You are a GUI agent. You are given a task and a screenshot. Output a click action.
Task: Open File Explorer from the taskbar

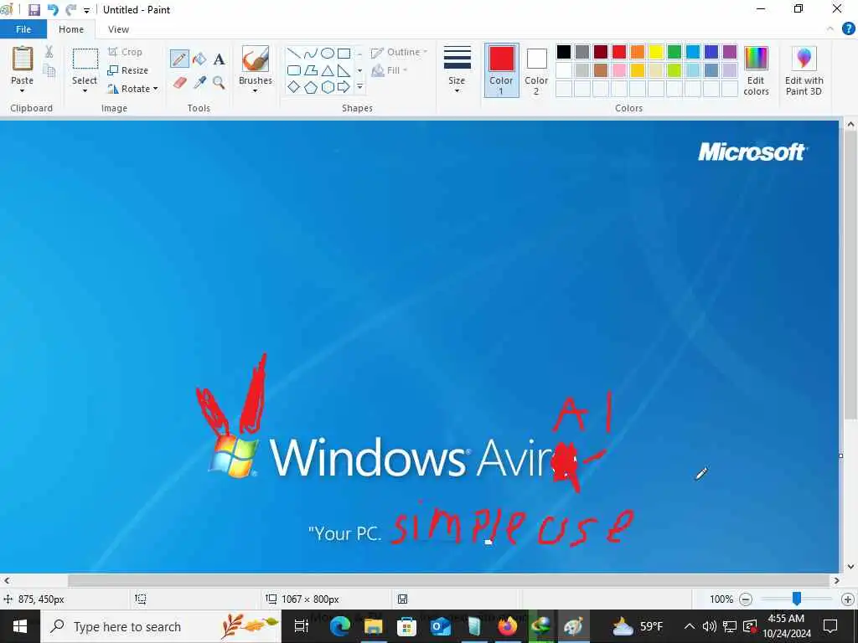[x=373, y=626]
